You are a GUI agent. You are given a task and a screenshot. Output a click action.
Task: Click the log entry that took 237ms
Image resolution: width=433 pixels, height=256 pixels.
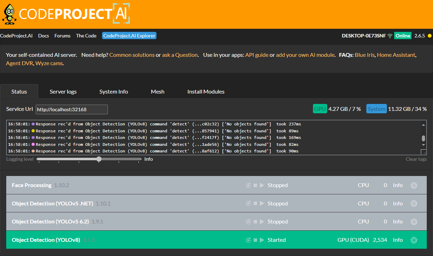click(x=154, y=124)
